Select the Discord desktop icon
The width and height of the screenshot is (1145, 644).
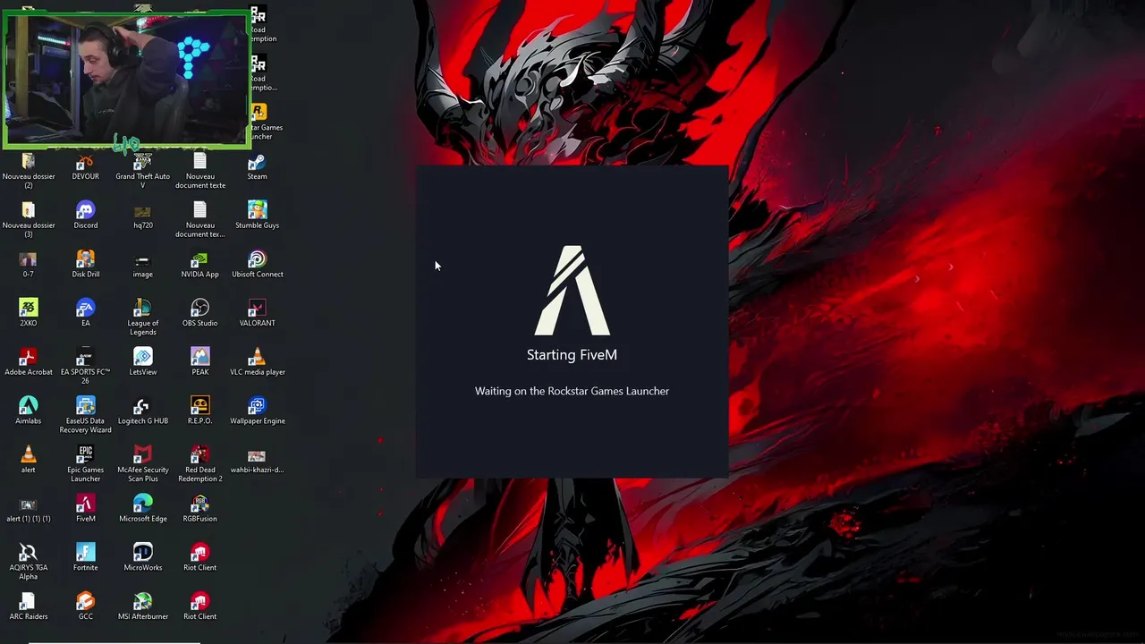85,216
